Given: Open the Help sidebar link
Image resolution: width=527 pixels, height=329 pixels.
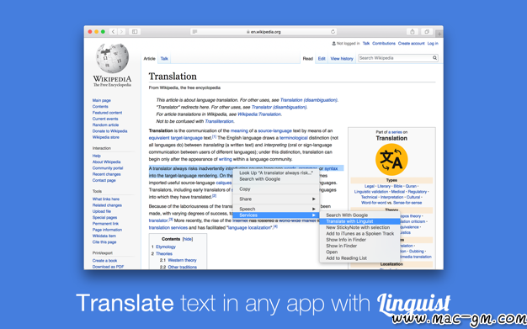Looking at the screenshot, I should (x=97, y=156).
